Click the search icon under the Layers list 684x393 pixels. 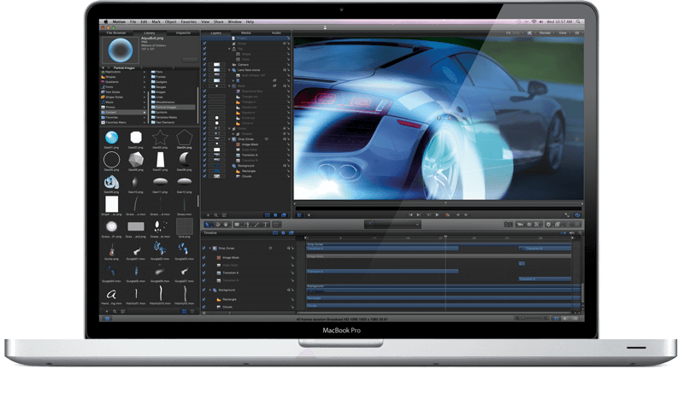216,215
